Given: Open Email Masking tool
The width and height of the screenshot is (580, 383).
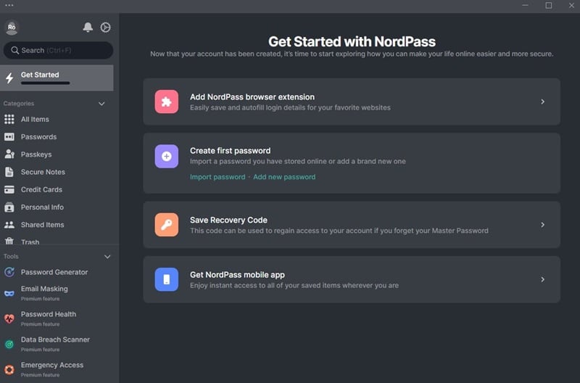Looking at the screenshot, I should [44, 293].
